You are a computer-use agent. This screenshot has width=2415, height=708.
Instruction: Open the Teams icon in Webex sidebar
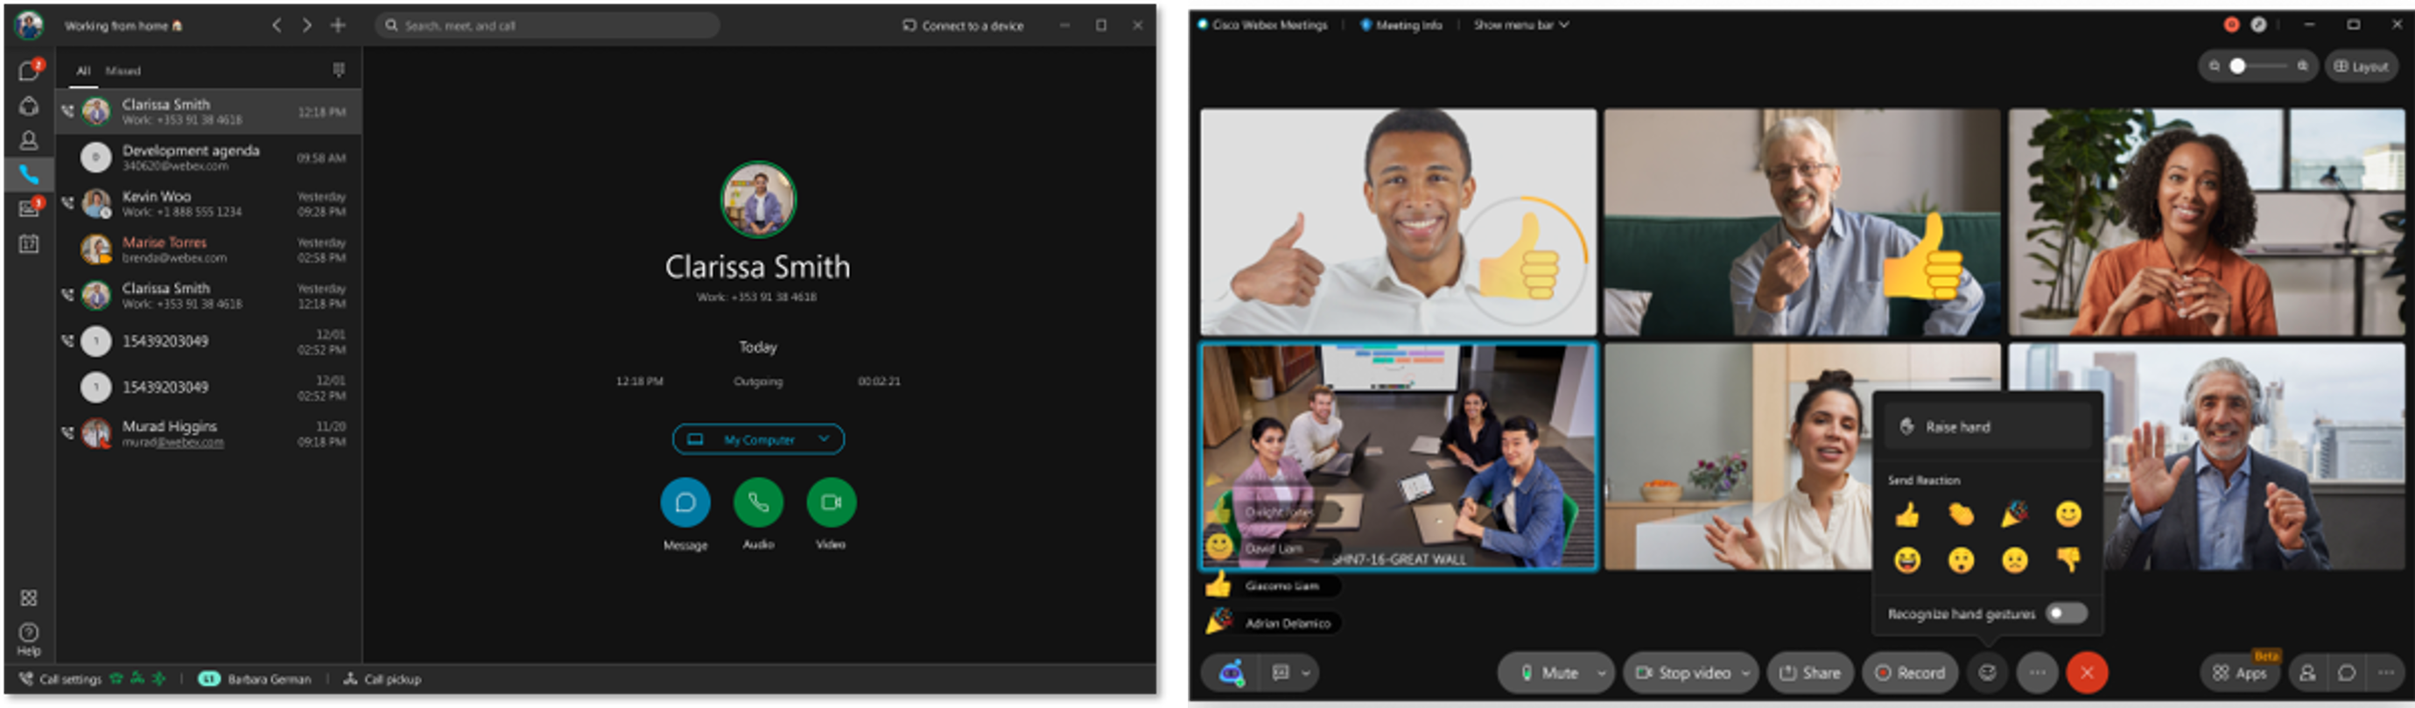[x=29, y=106]
